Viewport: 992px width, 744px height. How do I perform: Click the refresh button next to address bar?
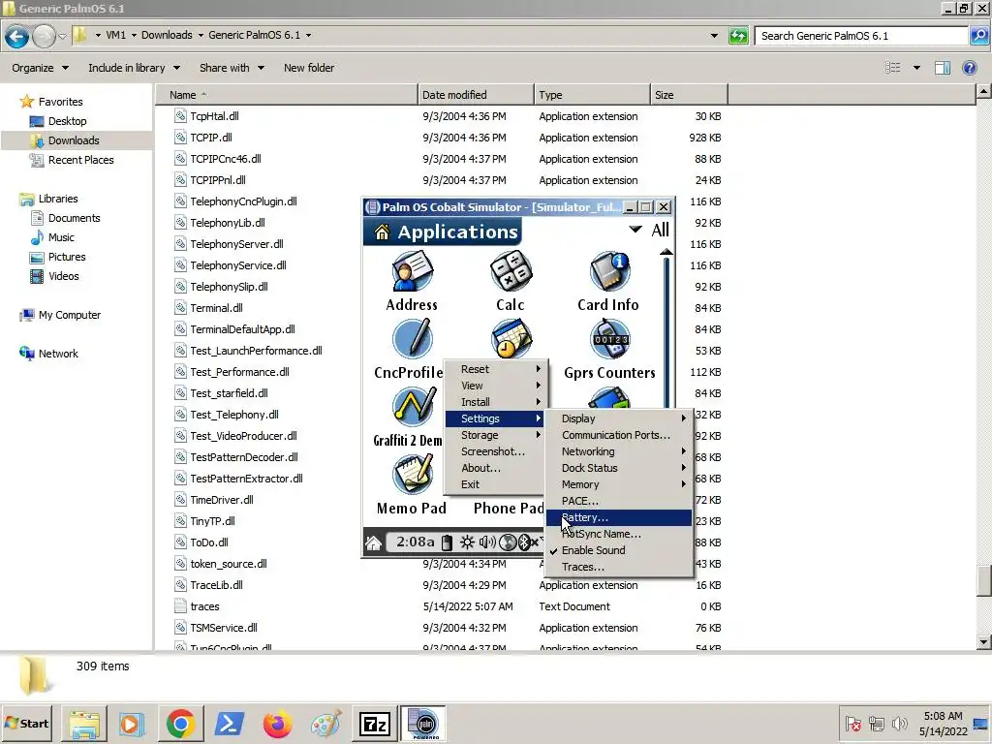[x=738, y=36]
